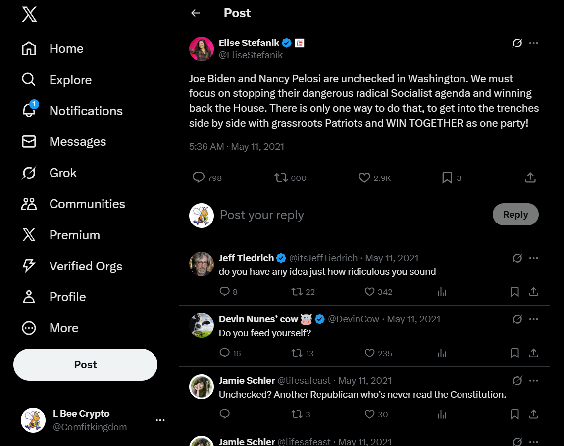Click the back arrow next to Post
The width and height of the screenshot is (564, 446).
(x=196, y=13)
